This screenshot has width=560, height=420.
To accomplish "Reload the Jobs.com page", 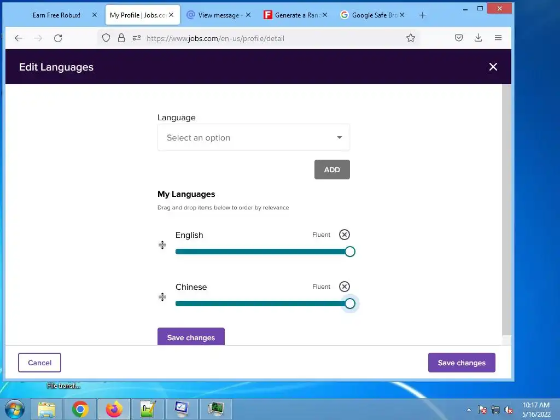I will [58, 38].
